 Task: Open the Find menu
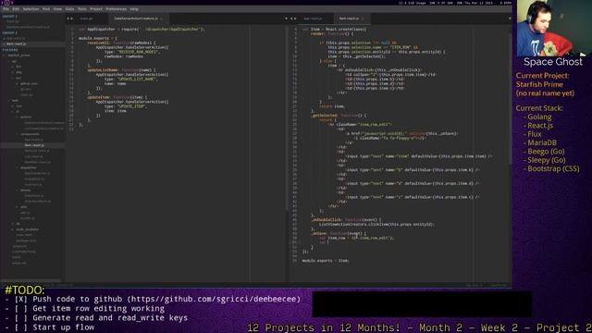point(46,8)
